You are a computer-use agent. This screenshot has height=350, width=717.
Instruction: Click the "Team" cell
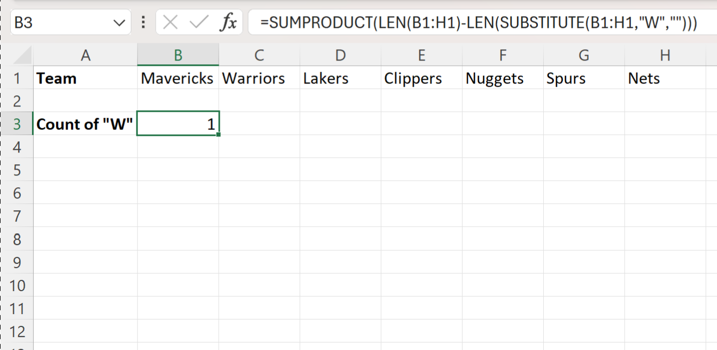pos(85,78)
